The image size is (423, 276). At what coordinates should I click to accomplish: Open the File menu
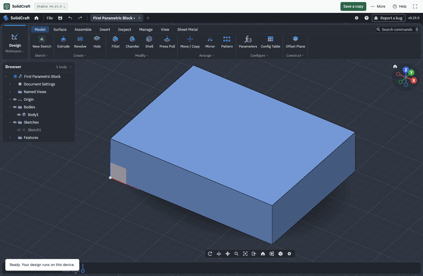tap(50, 18)
